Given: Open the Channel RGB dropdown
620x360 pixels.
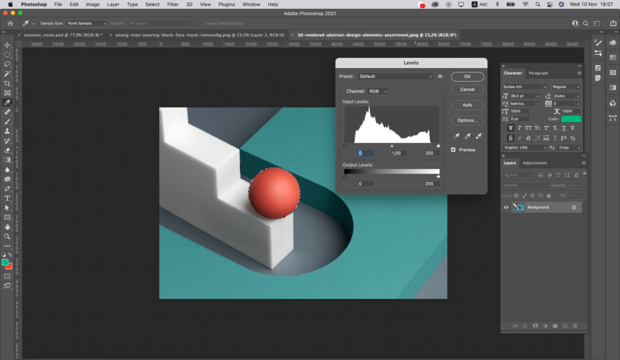Looking at the screenshot, I should [x=377, y=91].
